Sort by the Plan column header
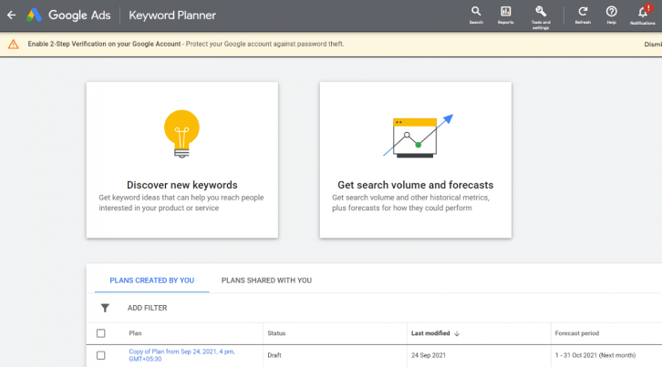This screenshot has height=367, width=662. [135, 333]
